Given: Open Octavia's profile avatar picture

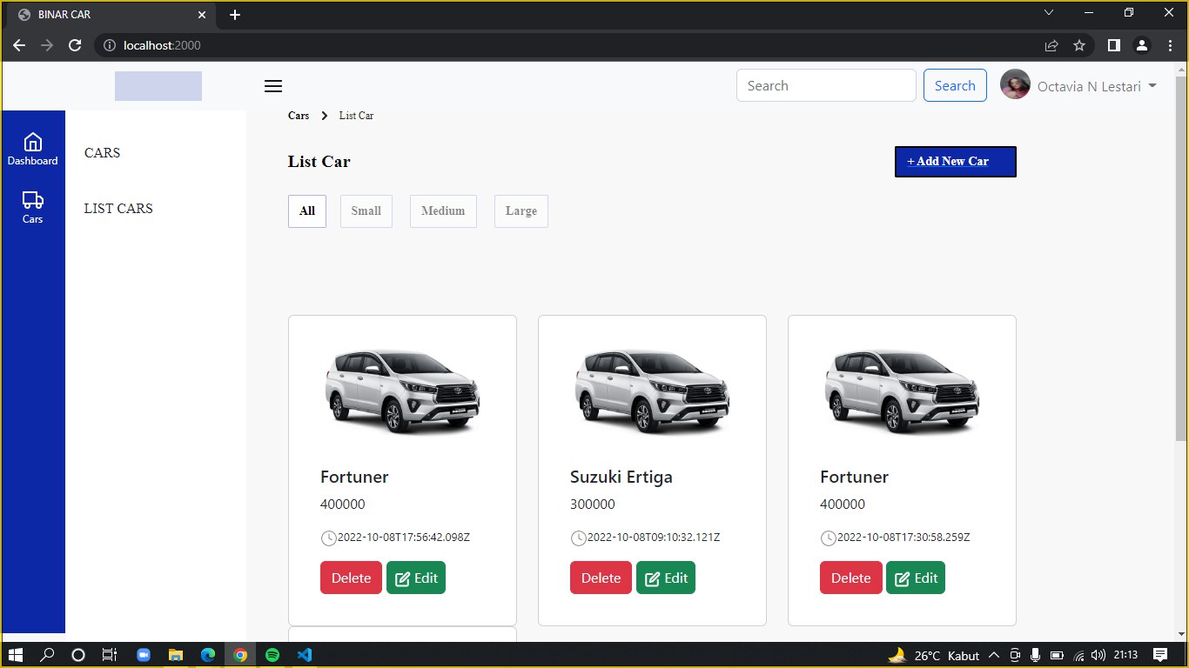Looking at the screenshot, I should (1014, 85).
